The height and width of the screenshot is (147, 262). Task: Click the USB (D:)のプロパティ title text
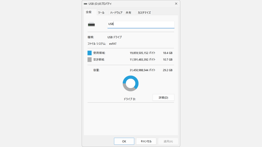point(100,4)
